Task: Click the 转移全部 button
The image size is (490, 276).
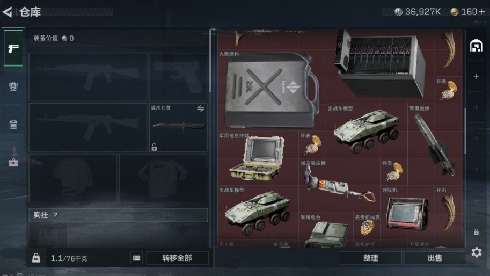Action: click(177, 258)
